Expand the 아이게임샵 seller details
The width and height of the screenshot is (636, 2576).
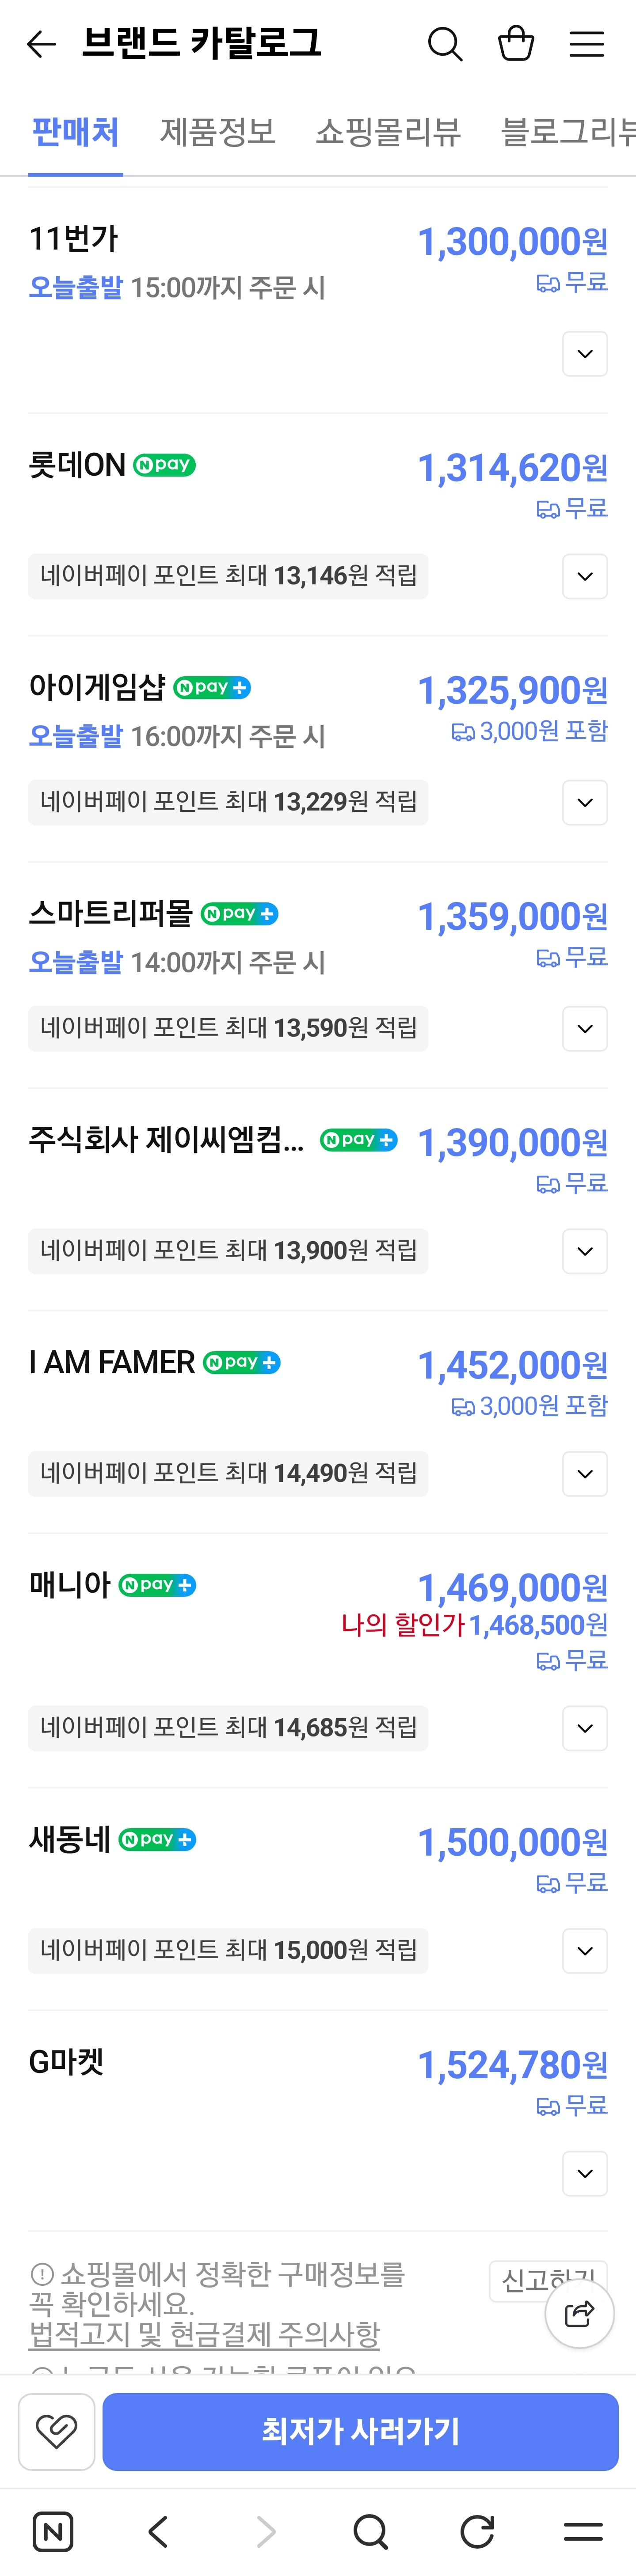[585, 802]
